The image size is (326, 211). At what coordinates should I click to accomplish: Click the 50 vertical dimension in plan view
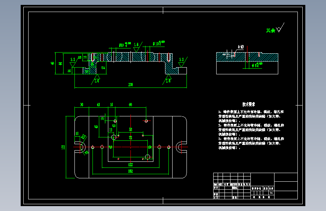tap(150, 147)
